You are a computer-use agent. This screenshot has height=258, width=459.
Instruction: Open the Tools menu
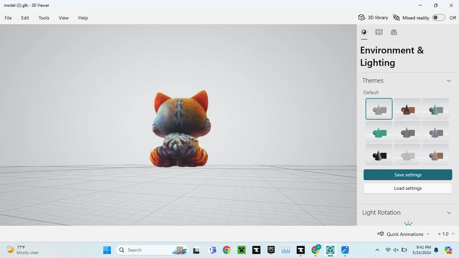click(44, 18)
